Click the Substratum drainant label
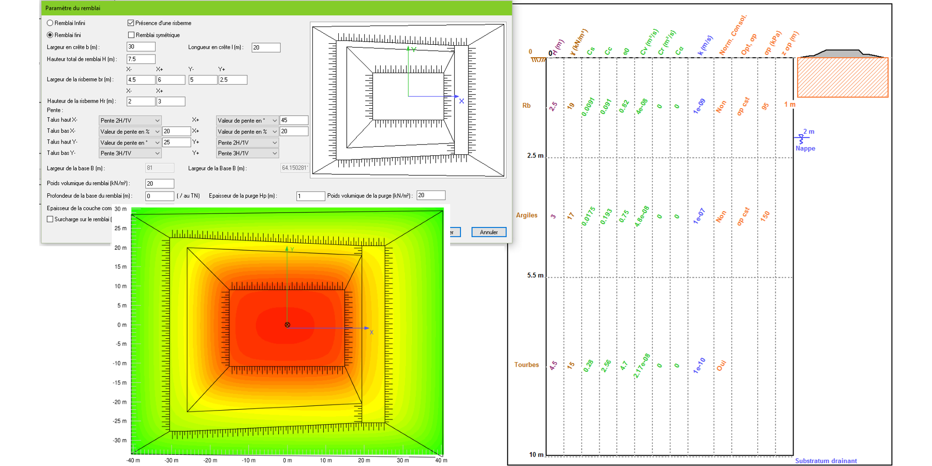The height and width of the screenshot is (466, 932). [x=825, y=461]
